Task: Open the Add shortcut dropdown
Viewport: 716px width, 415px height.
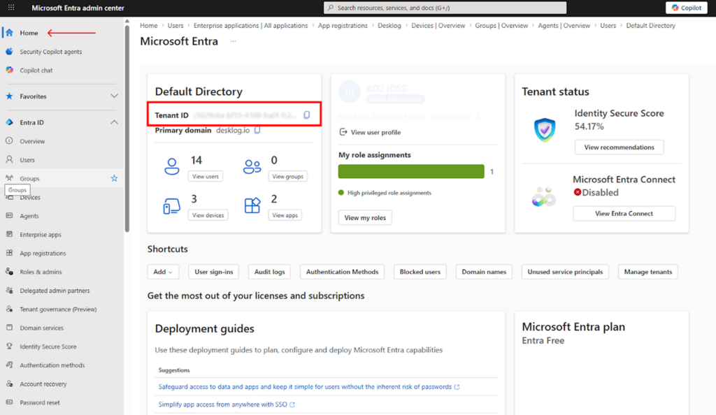Action: tap(163, 272)
